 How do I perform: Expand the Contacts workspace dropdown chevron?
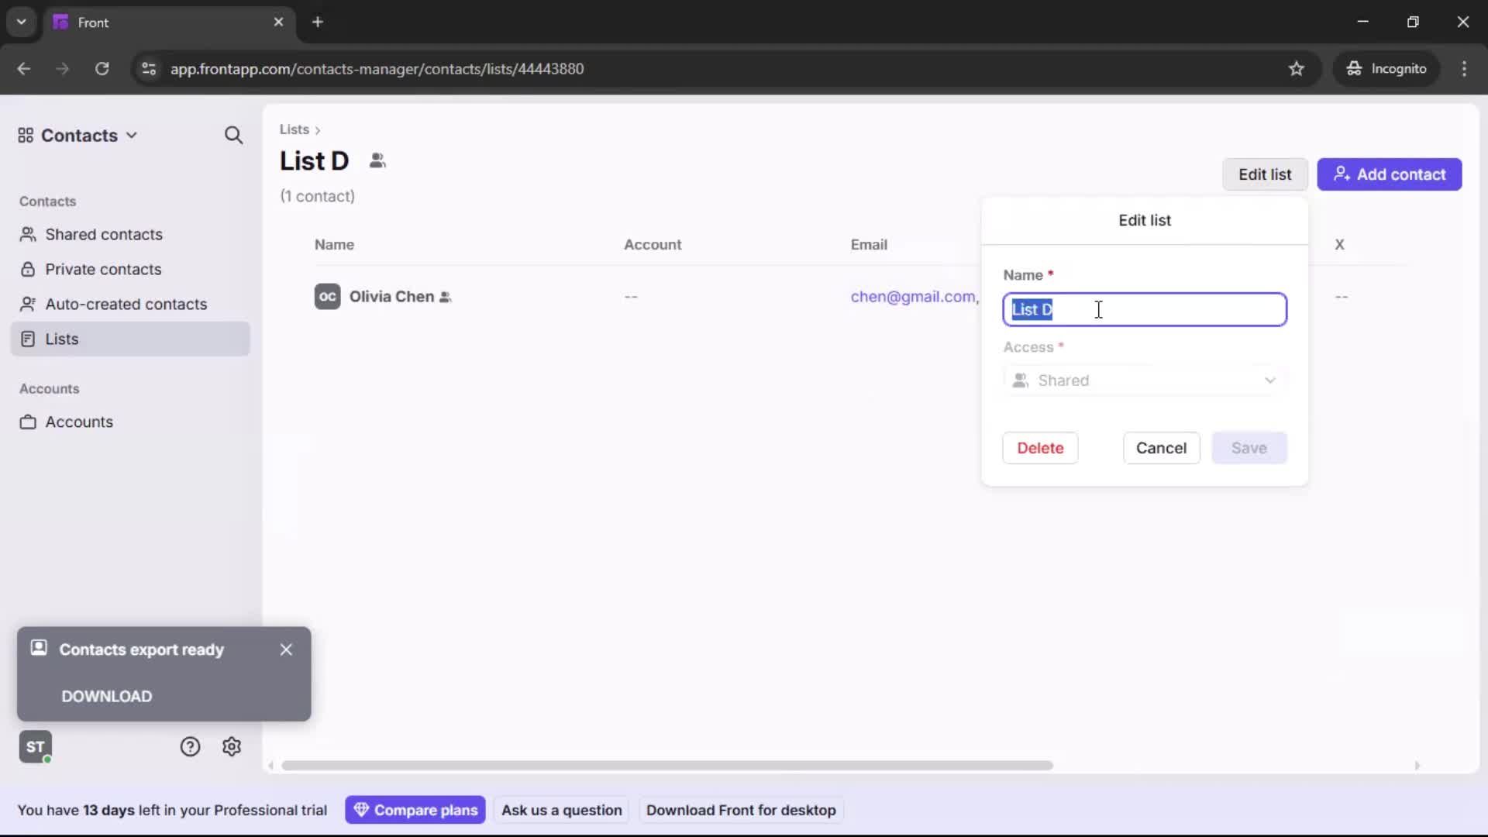click(x=133, y=135)
